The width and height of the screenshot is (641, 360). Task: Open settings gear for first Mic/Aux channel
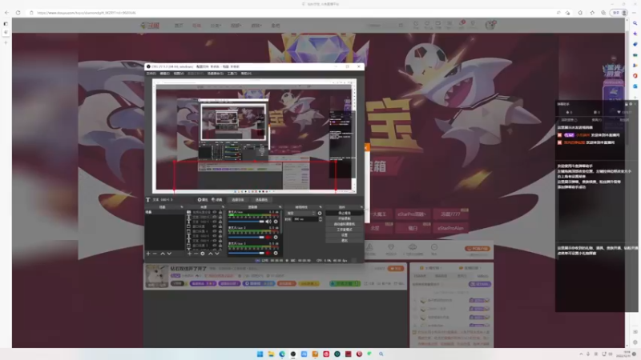click(276, 222)
